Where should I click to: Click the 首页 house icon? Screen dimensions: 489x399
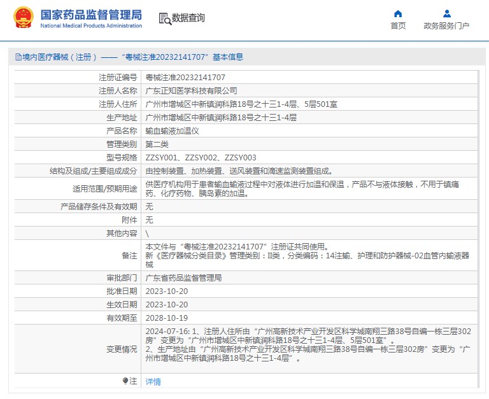398,13
